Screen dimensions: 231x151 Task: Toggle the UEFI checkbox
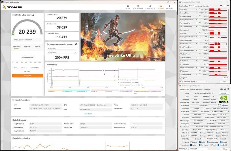tap(223, 105)
